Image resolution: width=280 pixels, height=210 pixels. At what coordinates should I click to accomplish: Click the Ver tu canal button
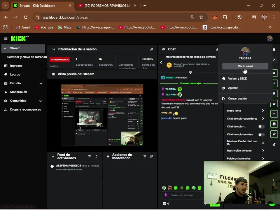(x=245, y=66)
